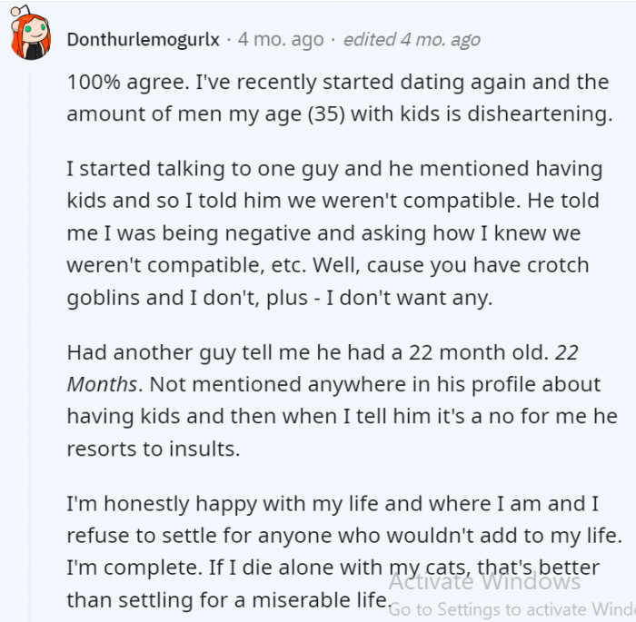Viewport: 636px width, 622px height.
Task: Click the '4 mo. ago' comment timestamp
Action: (281, 40)
